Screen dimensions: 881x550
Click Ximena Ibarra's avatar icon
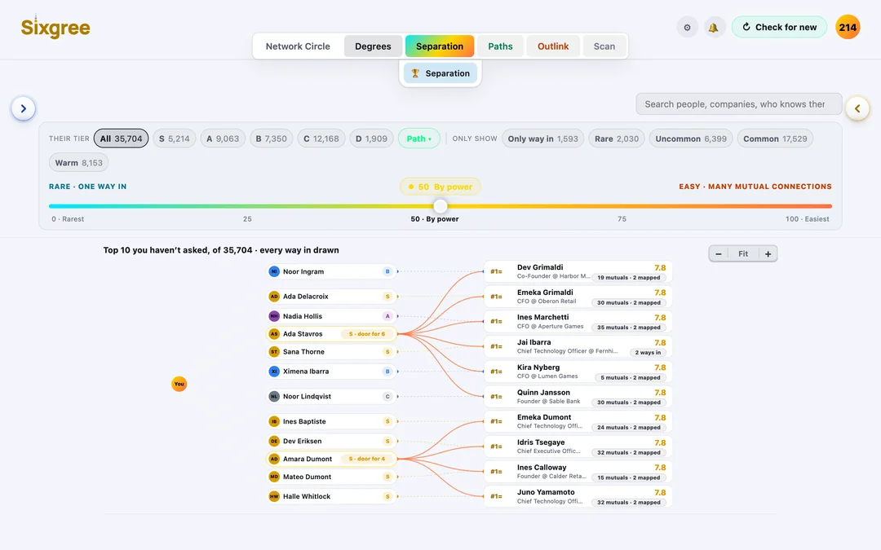pos(273,372)
